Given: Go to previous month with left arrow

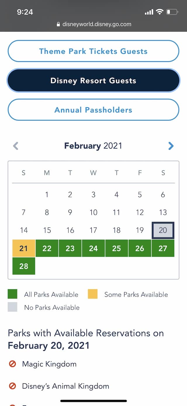Looking at the screenshot, I should (x=16, y=146).
